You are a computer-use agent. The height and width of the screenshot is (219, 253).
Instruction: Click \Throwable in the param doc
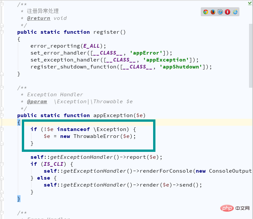106,102
